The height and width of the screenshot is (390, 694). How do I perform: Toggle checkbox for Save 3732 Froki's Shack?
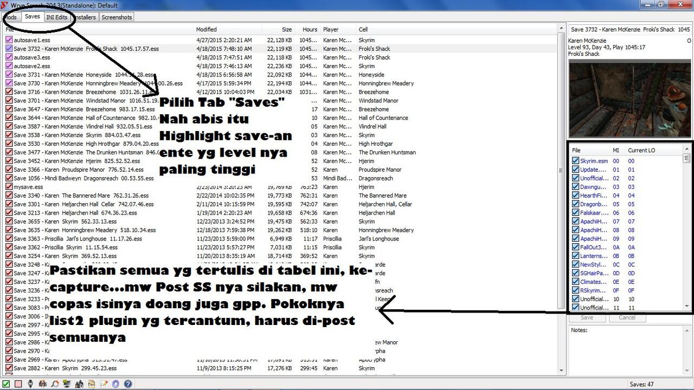click(9, 49)
